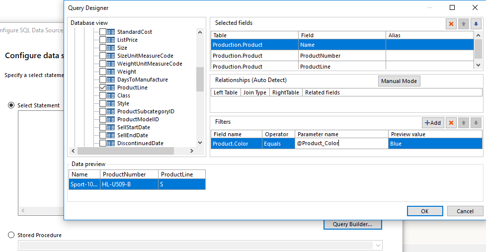
Task: Edit the @Product_Color parameter name field
Action: (x=341, y=144)
